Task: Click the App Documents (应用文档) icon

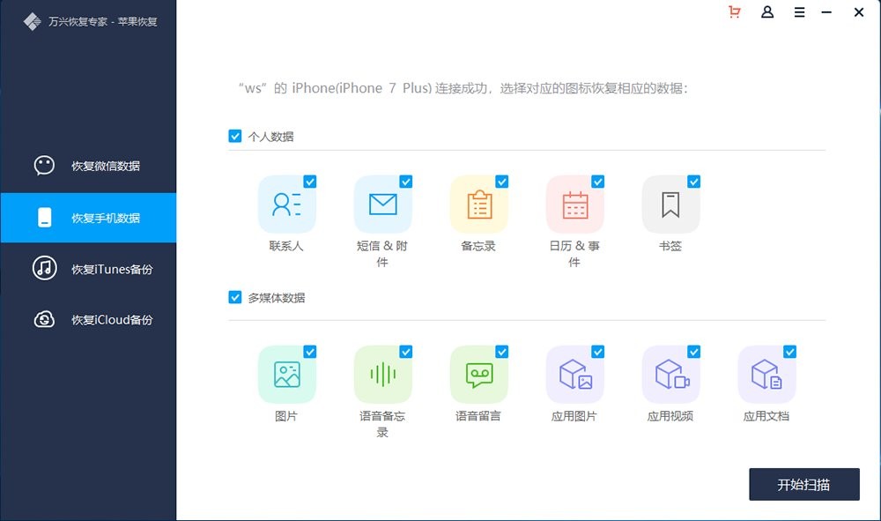Action: 766,375
